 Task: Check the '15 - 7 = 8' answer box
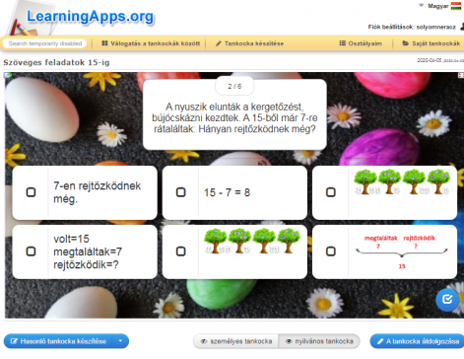click(x=181, y=192)
